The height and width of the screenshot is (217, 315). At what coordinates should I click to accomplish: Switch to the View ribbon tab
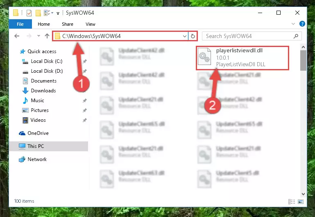pos(91,24)
